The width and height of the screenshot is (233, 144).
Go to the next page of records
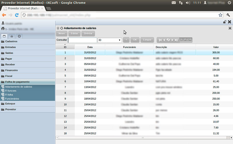coord(172,40)
